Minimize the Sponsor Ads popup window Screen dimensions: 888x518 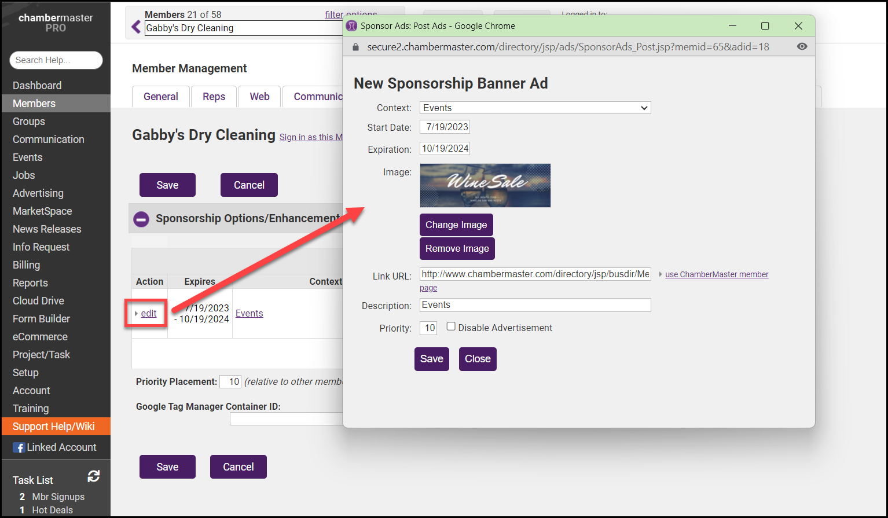pyautogui.click(x=732, y=26)
